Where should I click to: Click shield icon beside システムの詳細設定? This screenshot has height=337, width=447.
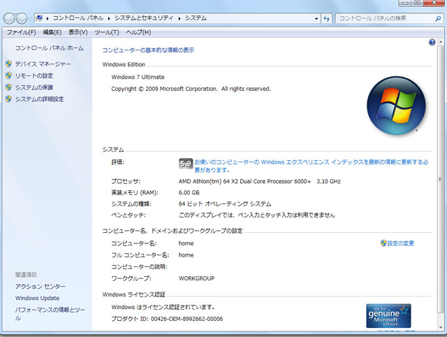[x=8, y=99]
